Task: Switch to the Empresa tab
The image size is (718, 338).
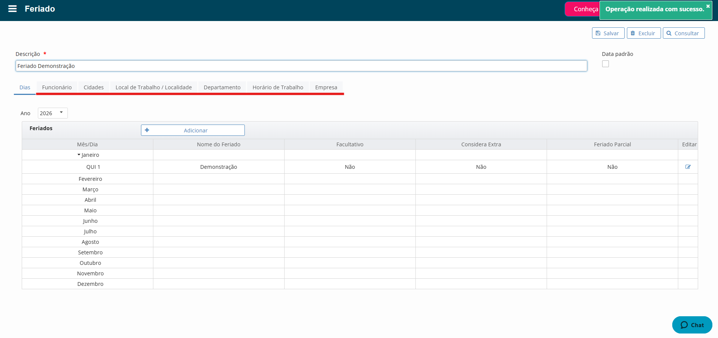Action: 326,87
